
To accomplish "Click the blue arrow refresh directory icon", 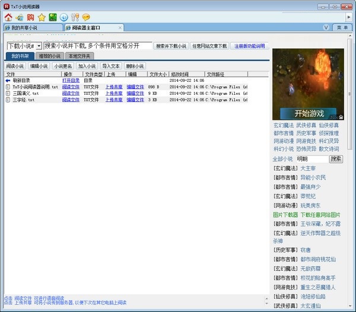I will click(x=8, y=80).
